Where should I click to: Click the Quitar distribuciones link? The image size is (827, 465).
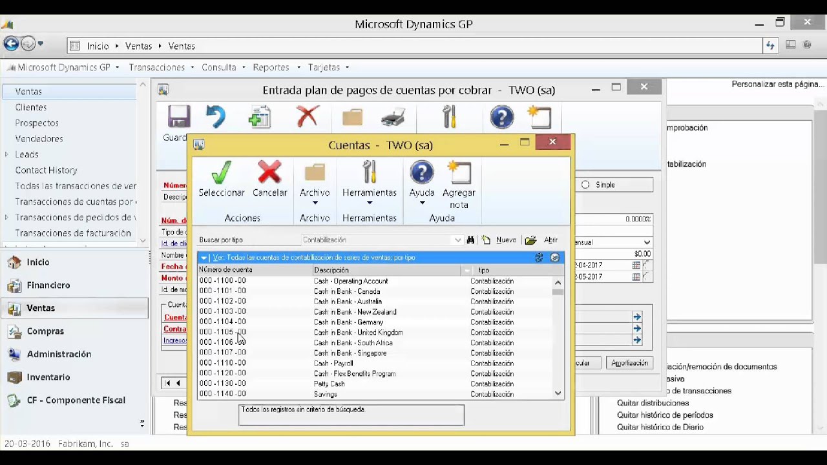pyautogui.click(x=653, y=403)
